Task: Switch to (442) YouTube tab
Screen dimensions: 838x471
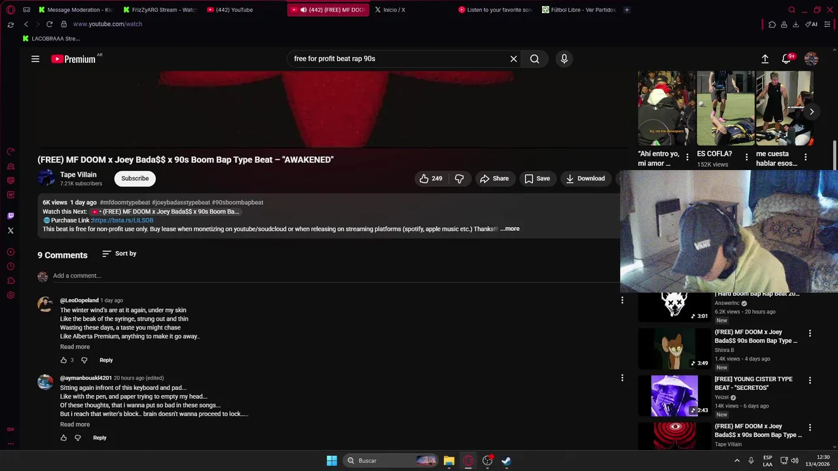Action: [x=244, y=10]
